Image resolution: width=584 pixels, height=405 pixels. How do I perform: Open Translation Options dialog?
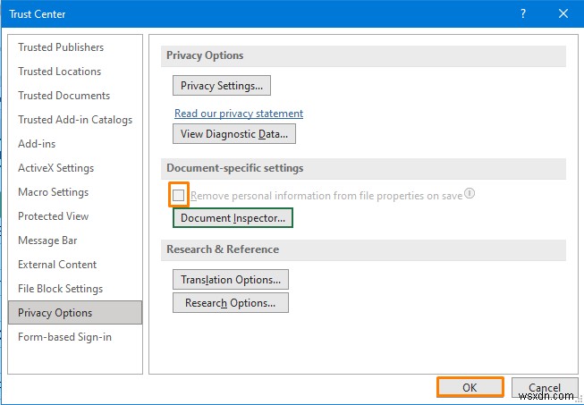[231, 280]
